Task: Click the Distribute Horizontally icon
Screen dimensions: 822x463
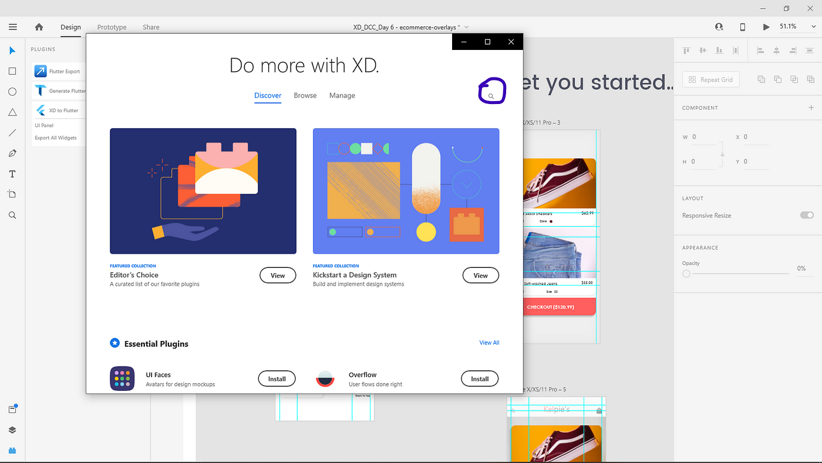Action: pyautogui.click(x=735, y=51)
